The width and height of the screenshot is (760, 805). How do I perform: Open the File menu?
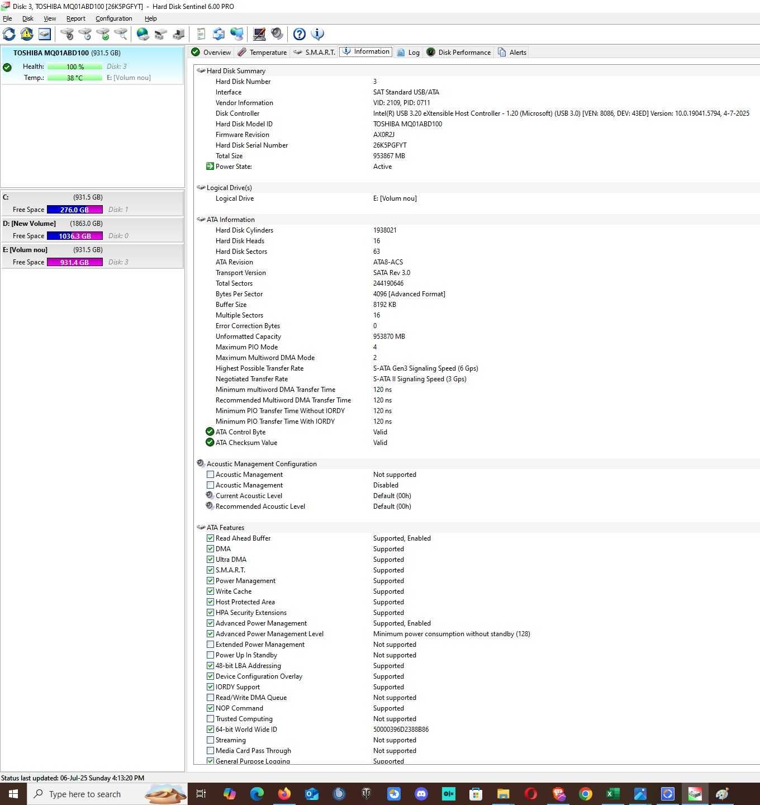pos(7,18)
